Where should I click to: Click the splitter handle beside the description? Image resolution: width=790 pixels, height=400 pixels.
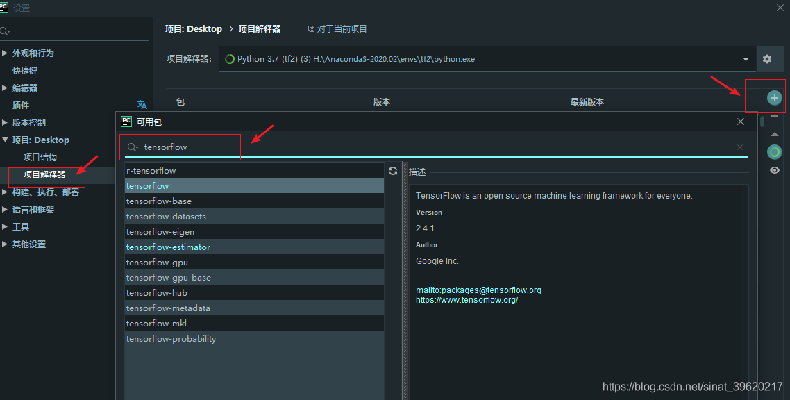405,282
